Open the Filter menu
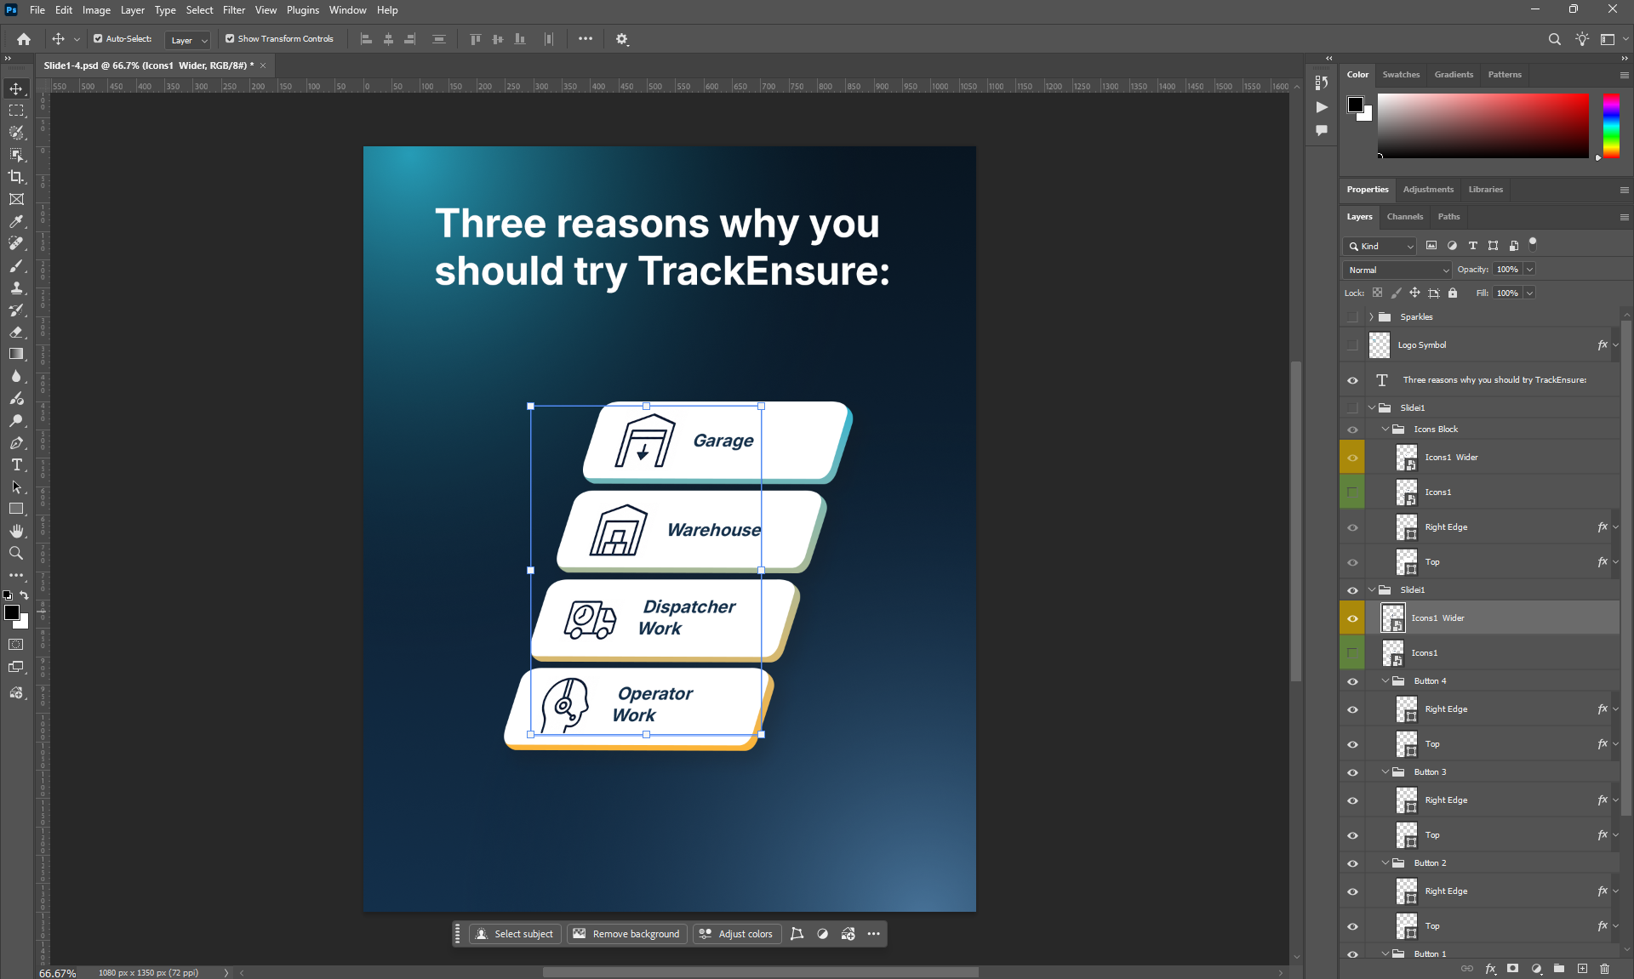Screen dimensions: 1634x979 coord(234,10)
